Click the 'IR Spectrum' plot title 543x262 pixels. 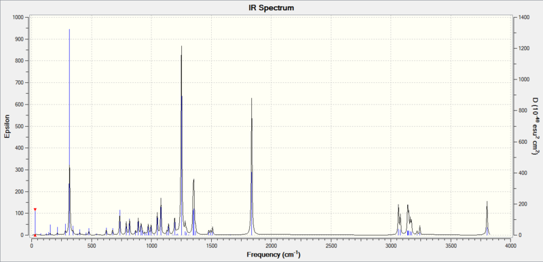pos(271,7)
